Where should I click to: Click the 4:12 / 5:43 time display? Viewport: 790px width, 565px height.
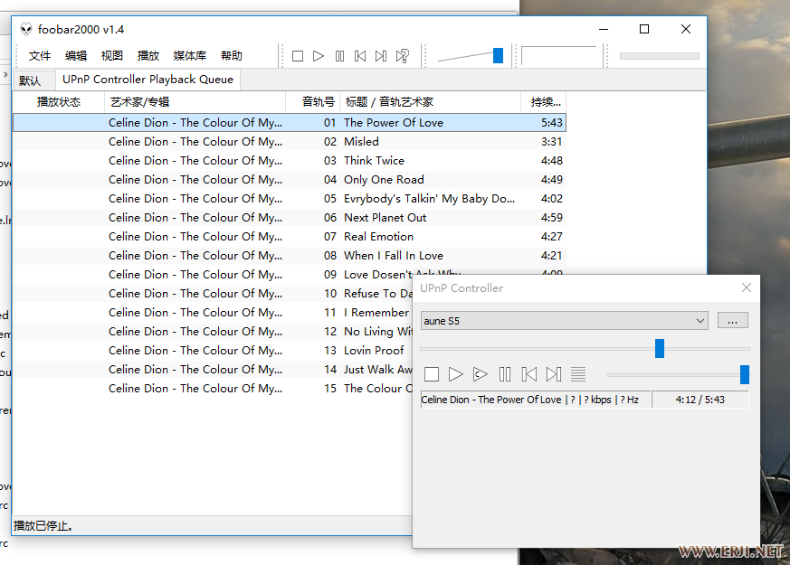(x=700, y=400)
